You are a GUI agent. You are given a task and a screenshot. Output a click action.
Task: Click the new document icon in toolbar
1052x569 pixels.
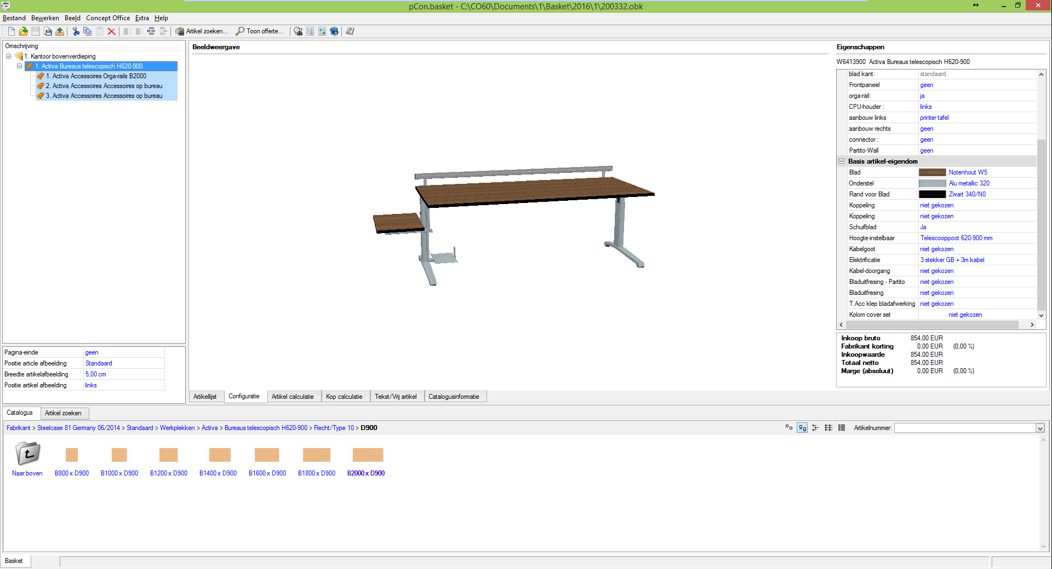point(11,31)
